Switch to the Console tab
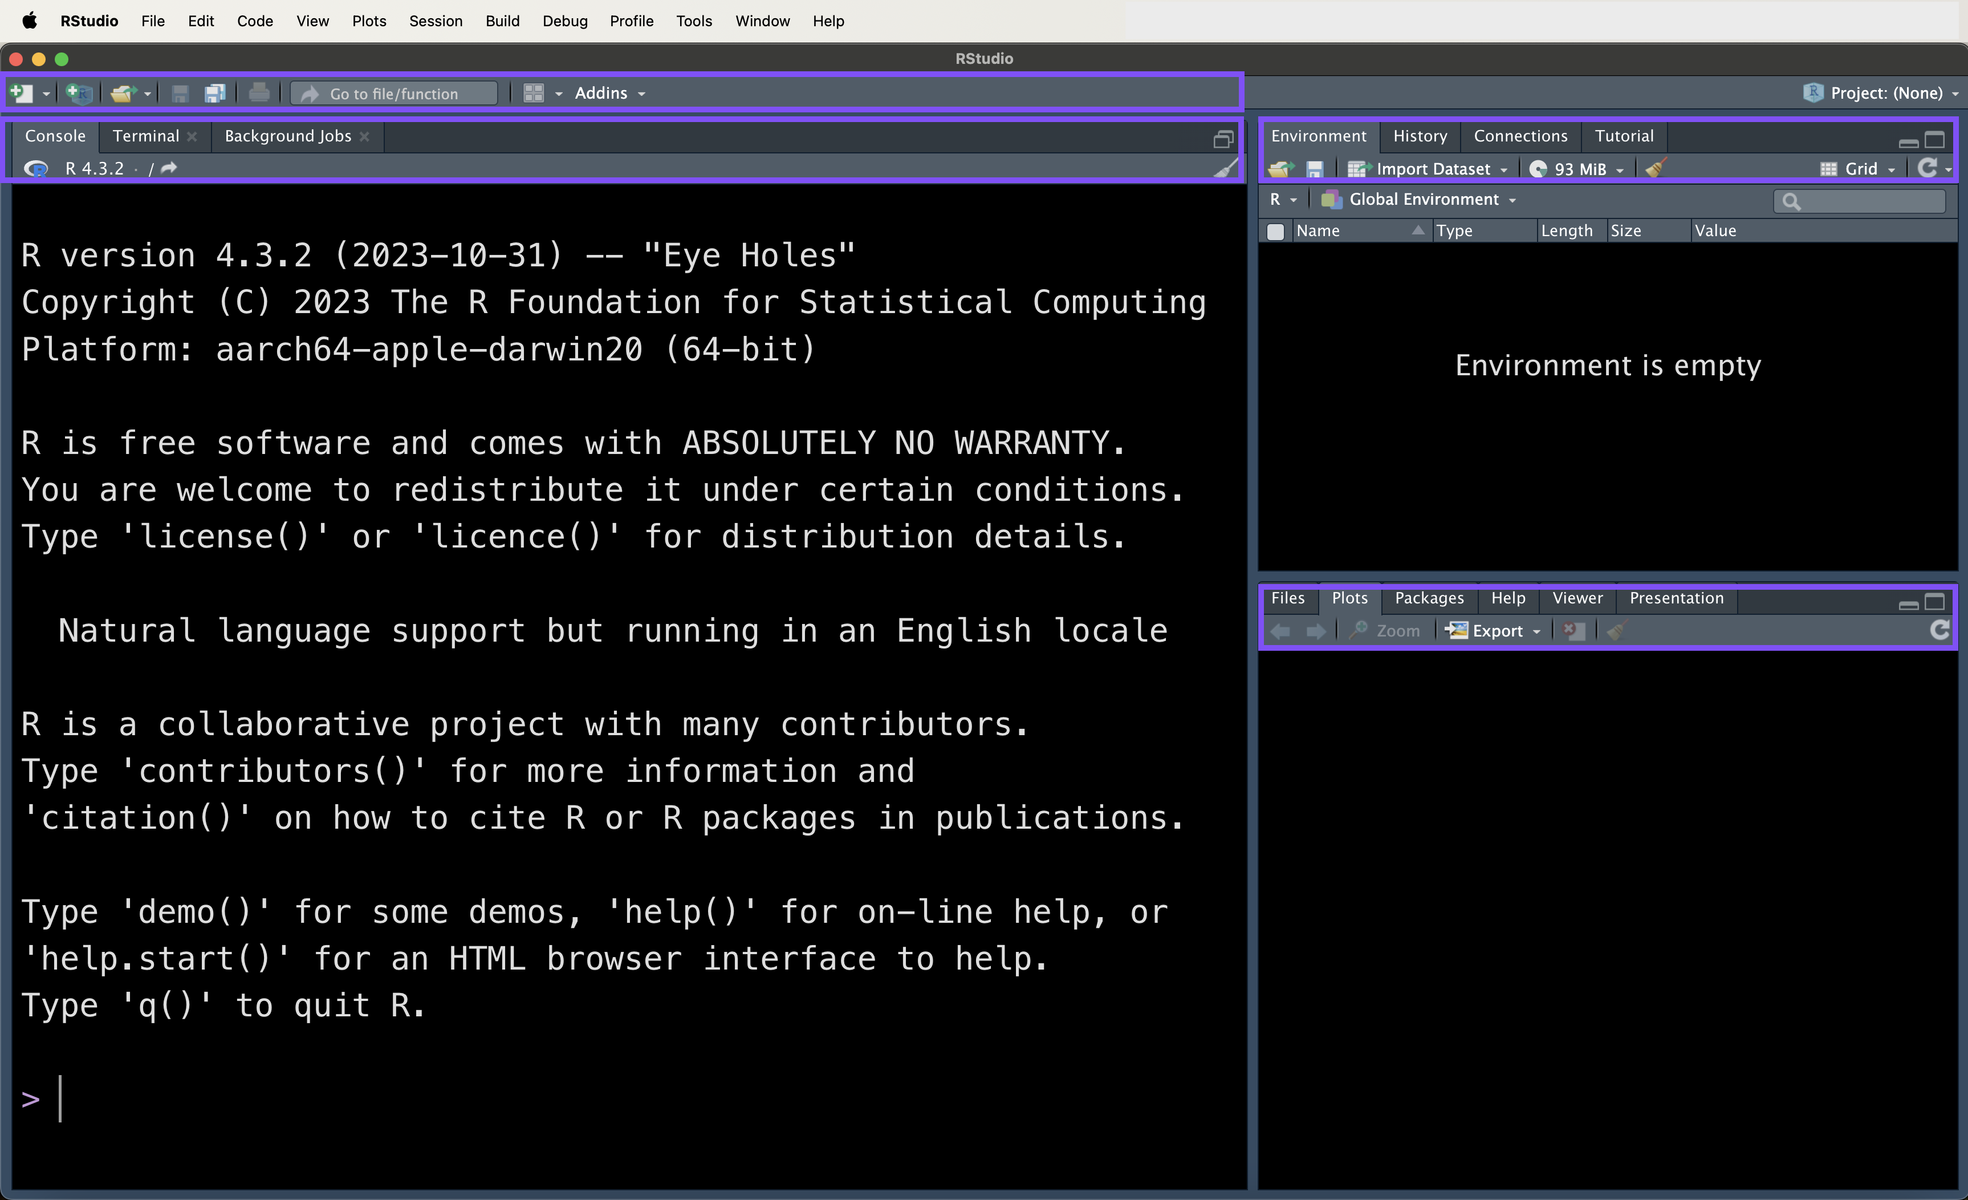Viewport: 1968px width, 1200px height. tap(55, 136)
